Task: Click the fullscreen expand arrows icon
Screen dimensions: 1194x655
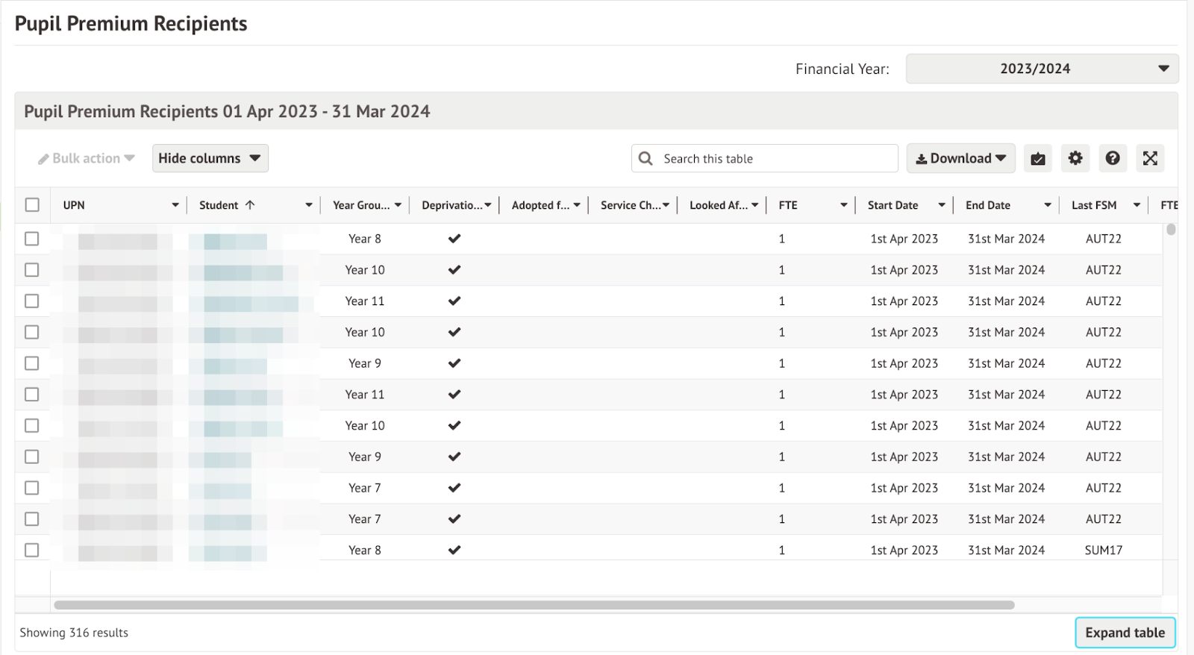Action: (x=1150, y=158)
